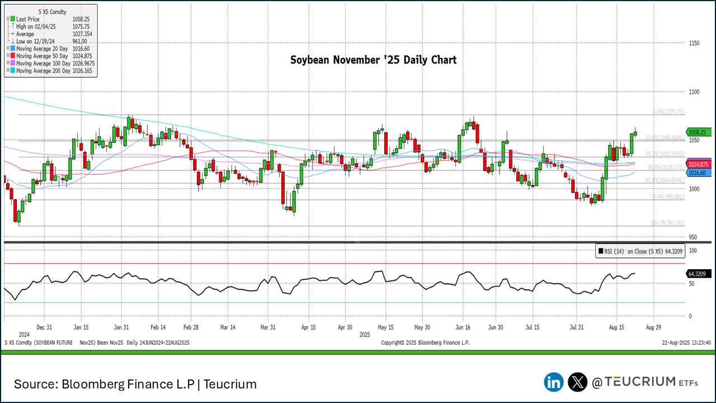Click the 'Dec 31' date axis label

pyautogui.click(x=44, y=327)
